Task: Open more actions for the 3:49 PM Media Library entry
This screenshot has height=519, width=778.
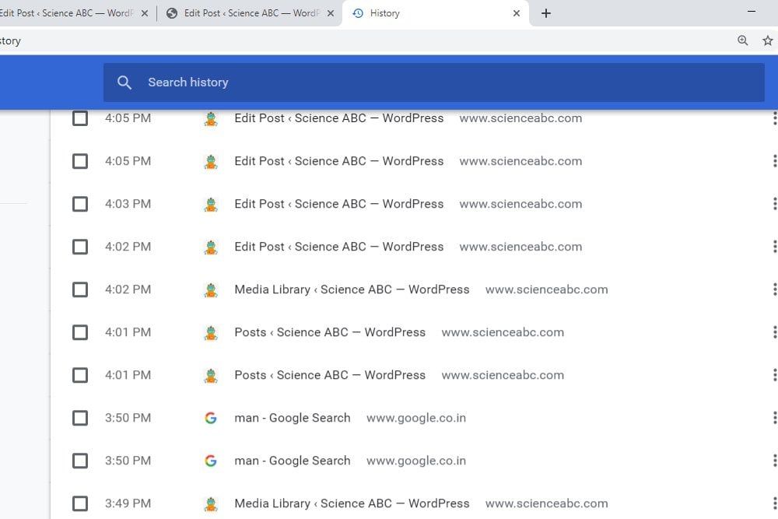Action: point(774,503)
